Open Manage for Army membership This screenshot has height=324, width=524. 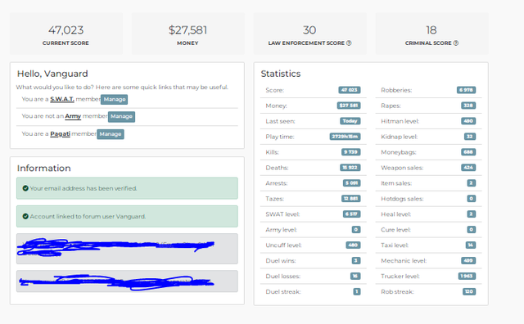tap(122, 116)
